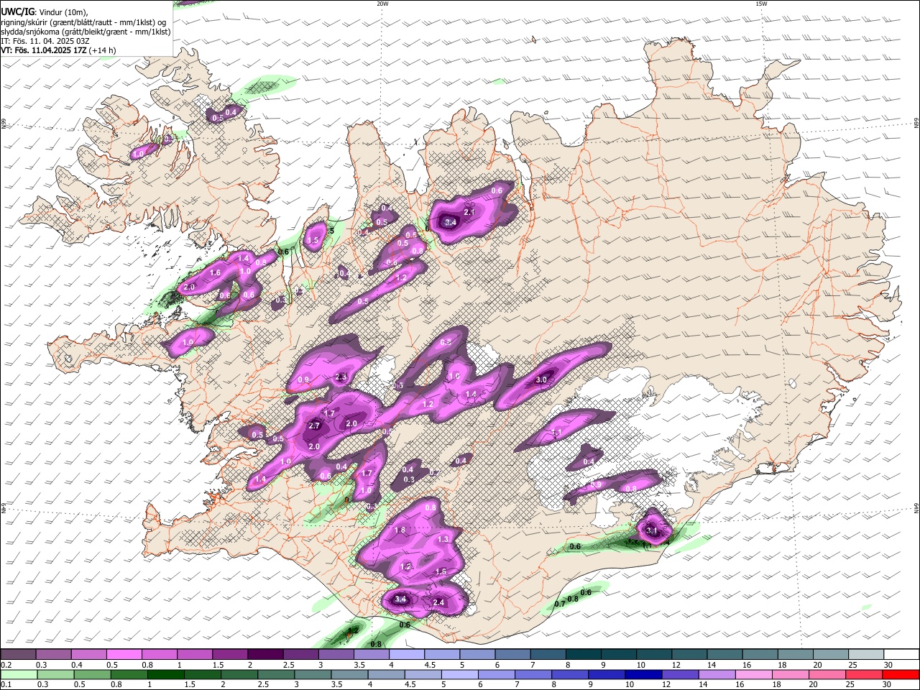920x690 pixels.
Task: Click the 0.7 value off the south coast
Action: point(560,604)
